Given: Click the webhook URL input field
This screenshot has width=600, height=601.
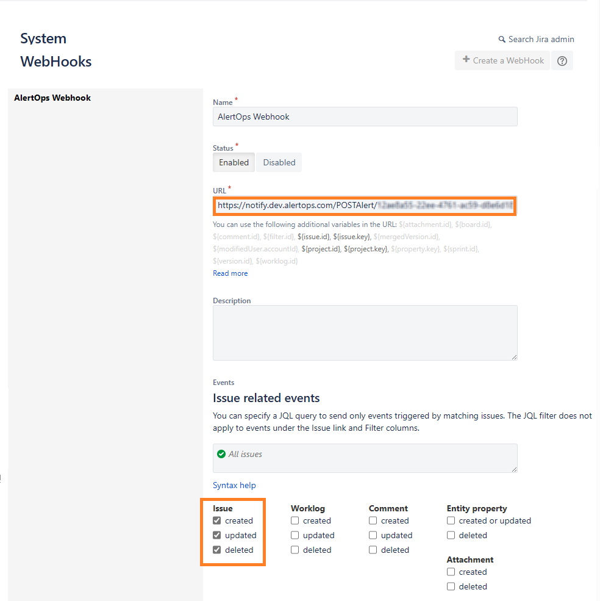Looking at the screenshot, I should coord(365,206).
